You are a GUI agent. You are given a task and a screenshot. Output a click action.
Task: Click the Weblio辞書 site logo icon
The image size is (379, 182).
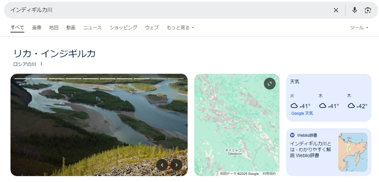[x=292, y=135]
